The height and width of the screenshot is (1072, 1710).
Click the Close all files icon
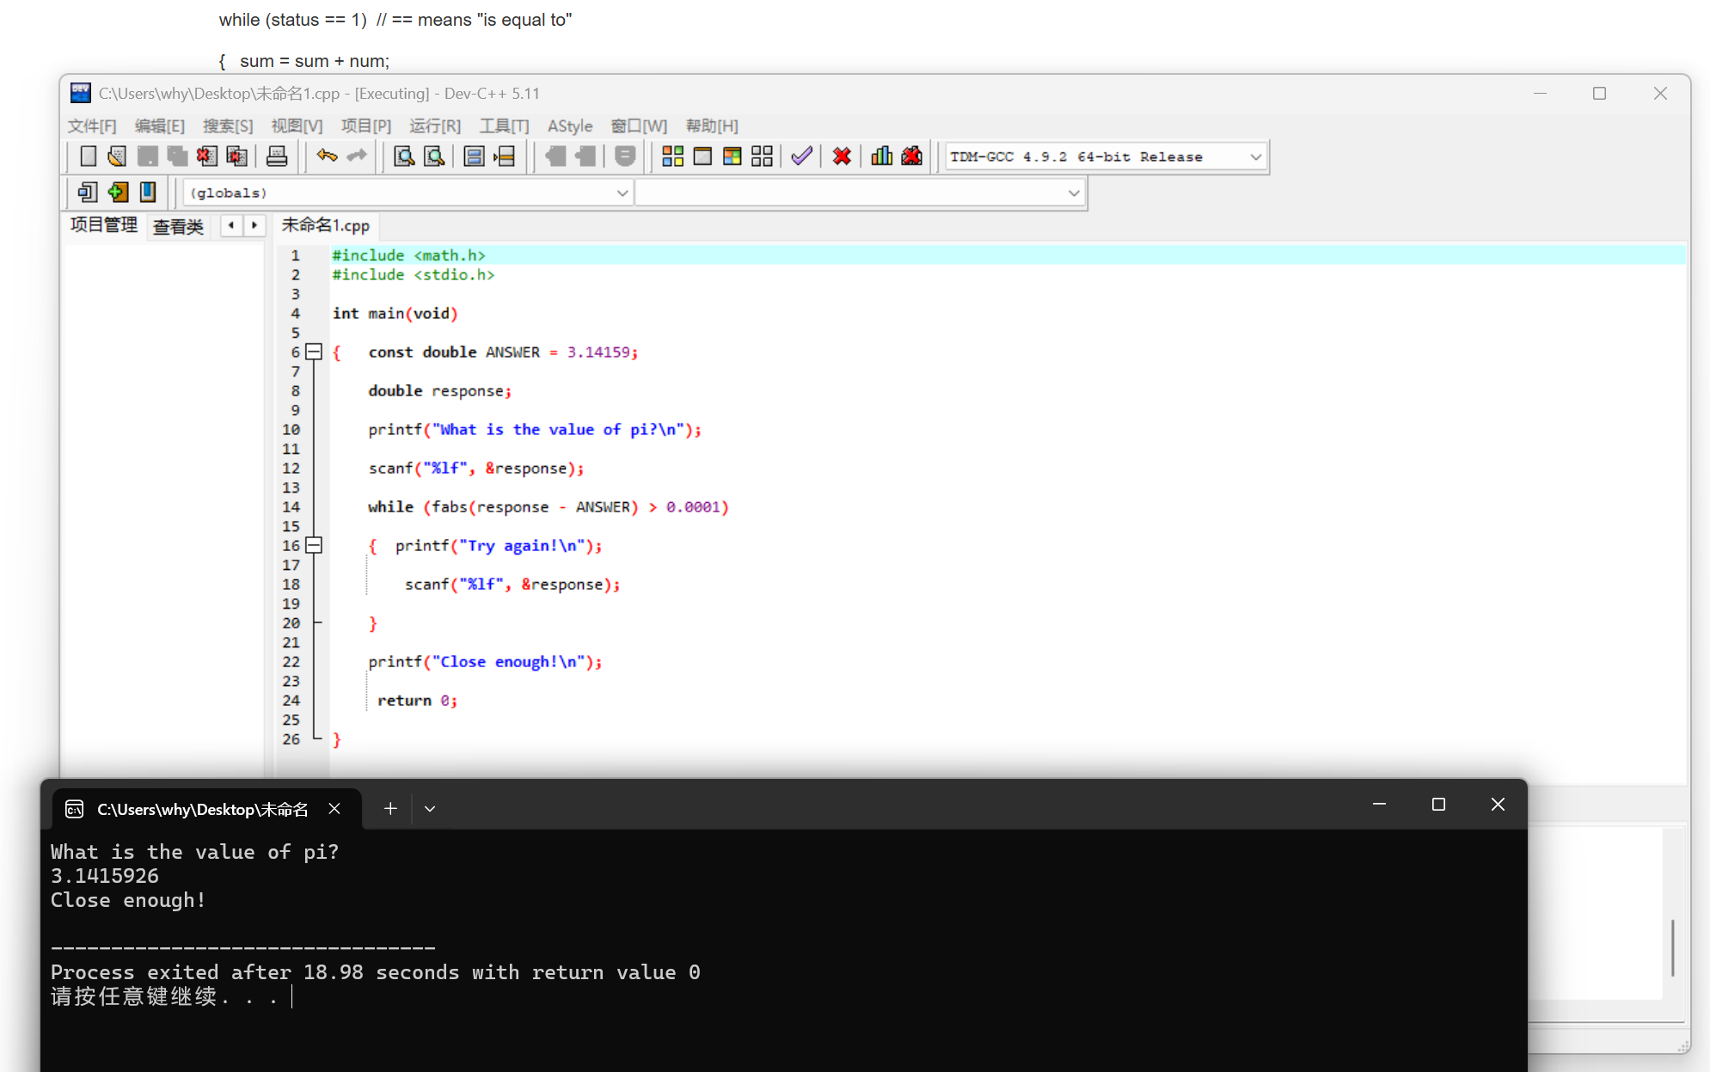(236, 156)
